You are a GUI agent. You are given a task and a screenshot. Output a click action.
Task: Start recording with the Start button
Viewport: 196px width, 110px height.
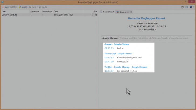tap(5, 7)
